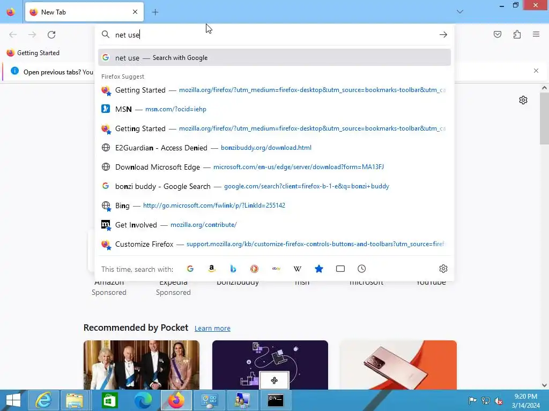The image size is (549, 411).
Task: Open File Explorer from taskbar
Action: click(x=75, y=400)
